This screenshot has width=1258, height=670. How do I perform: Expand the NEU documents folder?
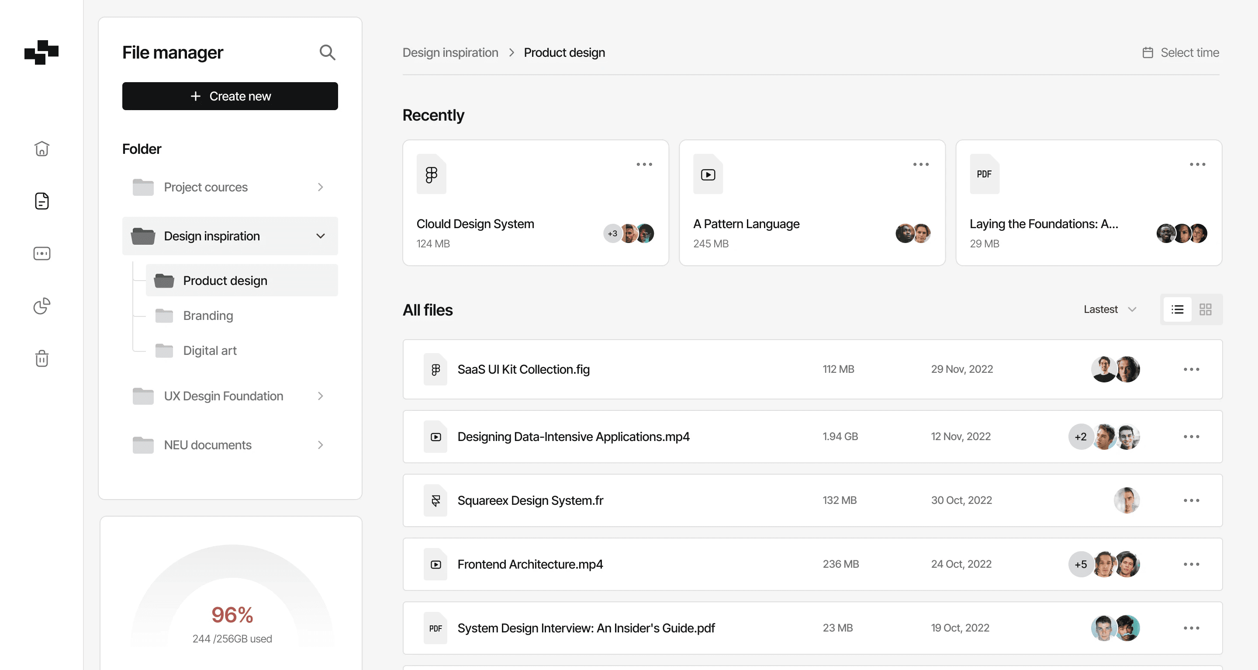tap(320, 445)
